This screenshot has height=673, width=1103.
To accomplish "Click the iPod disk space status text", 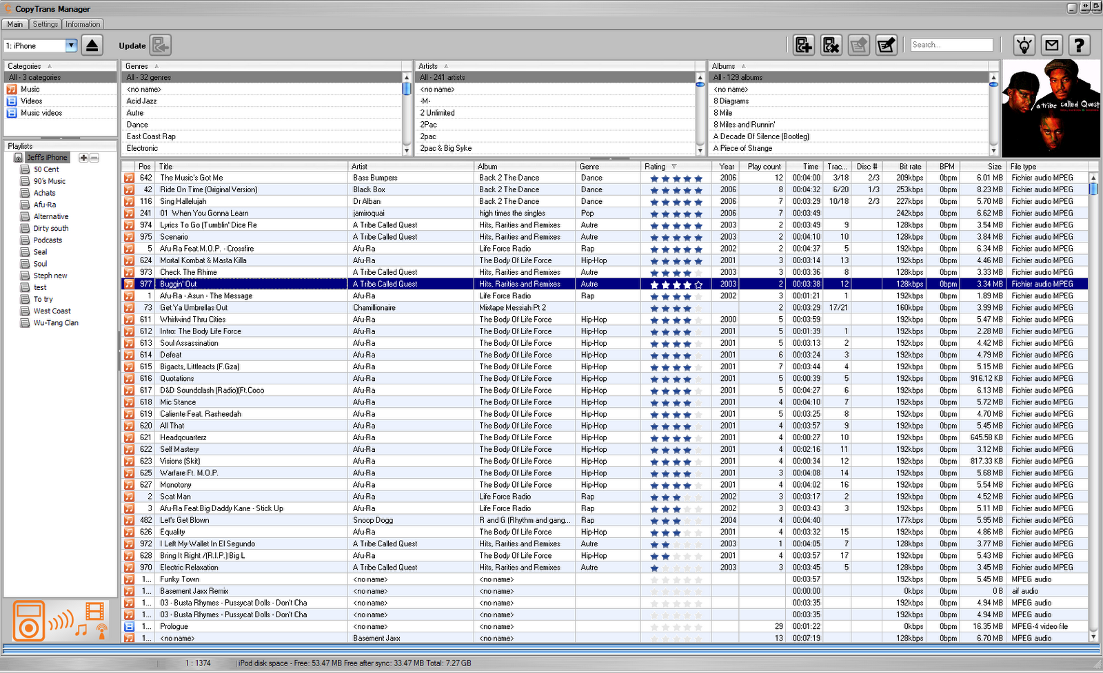I will [x=354, y=663].
